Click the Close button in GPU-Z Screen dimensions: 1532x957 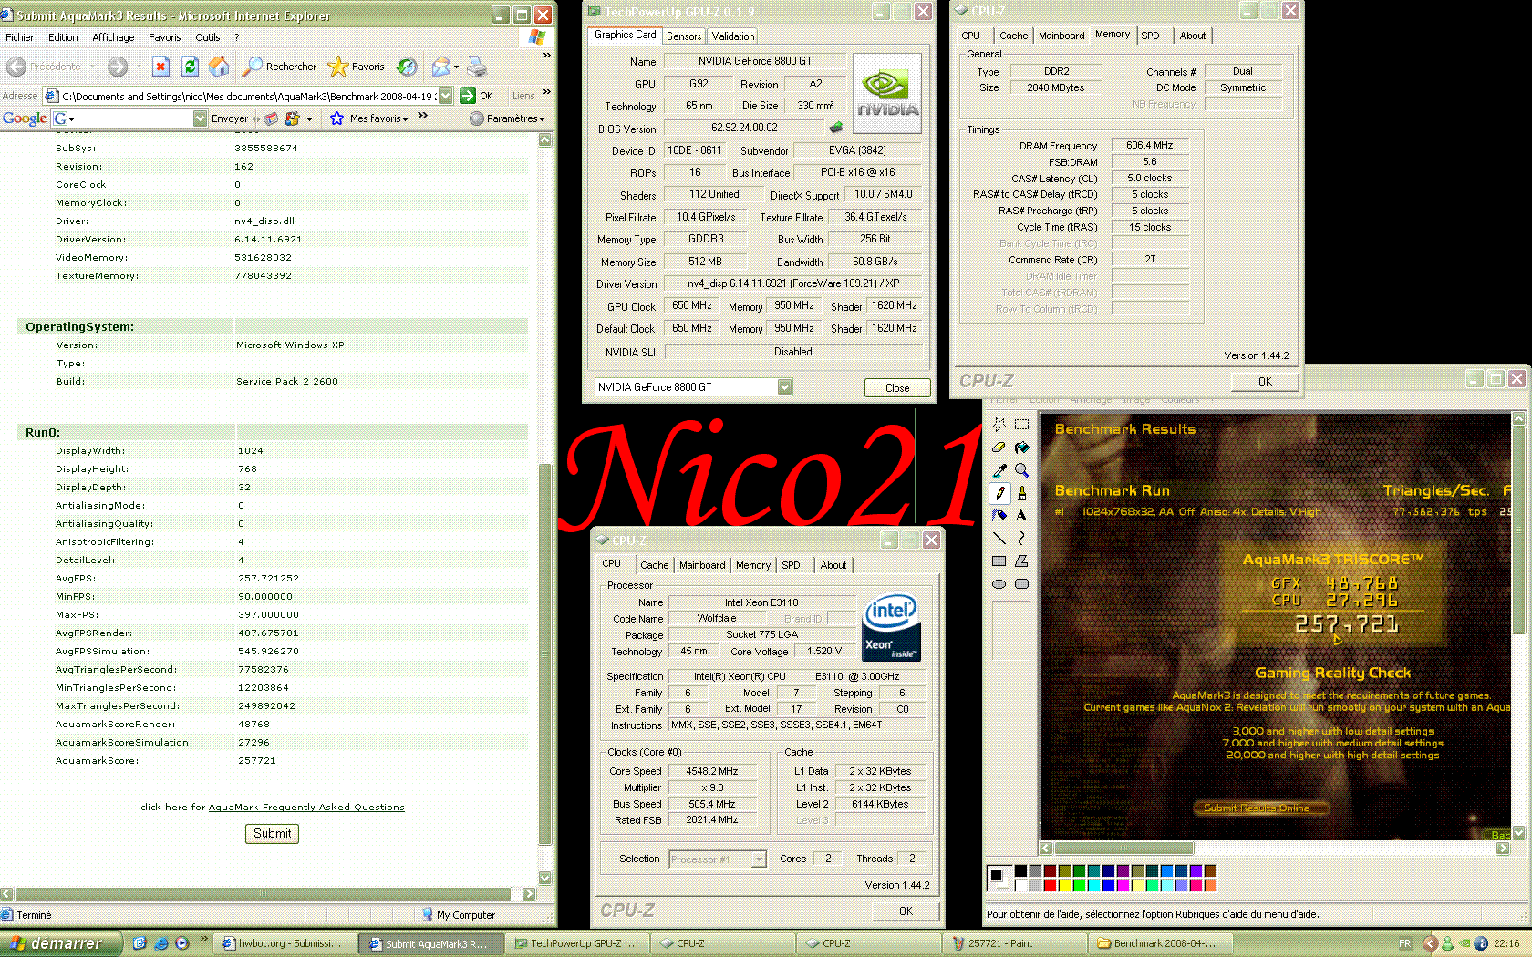[897, 388]
